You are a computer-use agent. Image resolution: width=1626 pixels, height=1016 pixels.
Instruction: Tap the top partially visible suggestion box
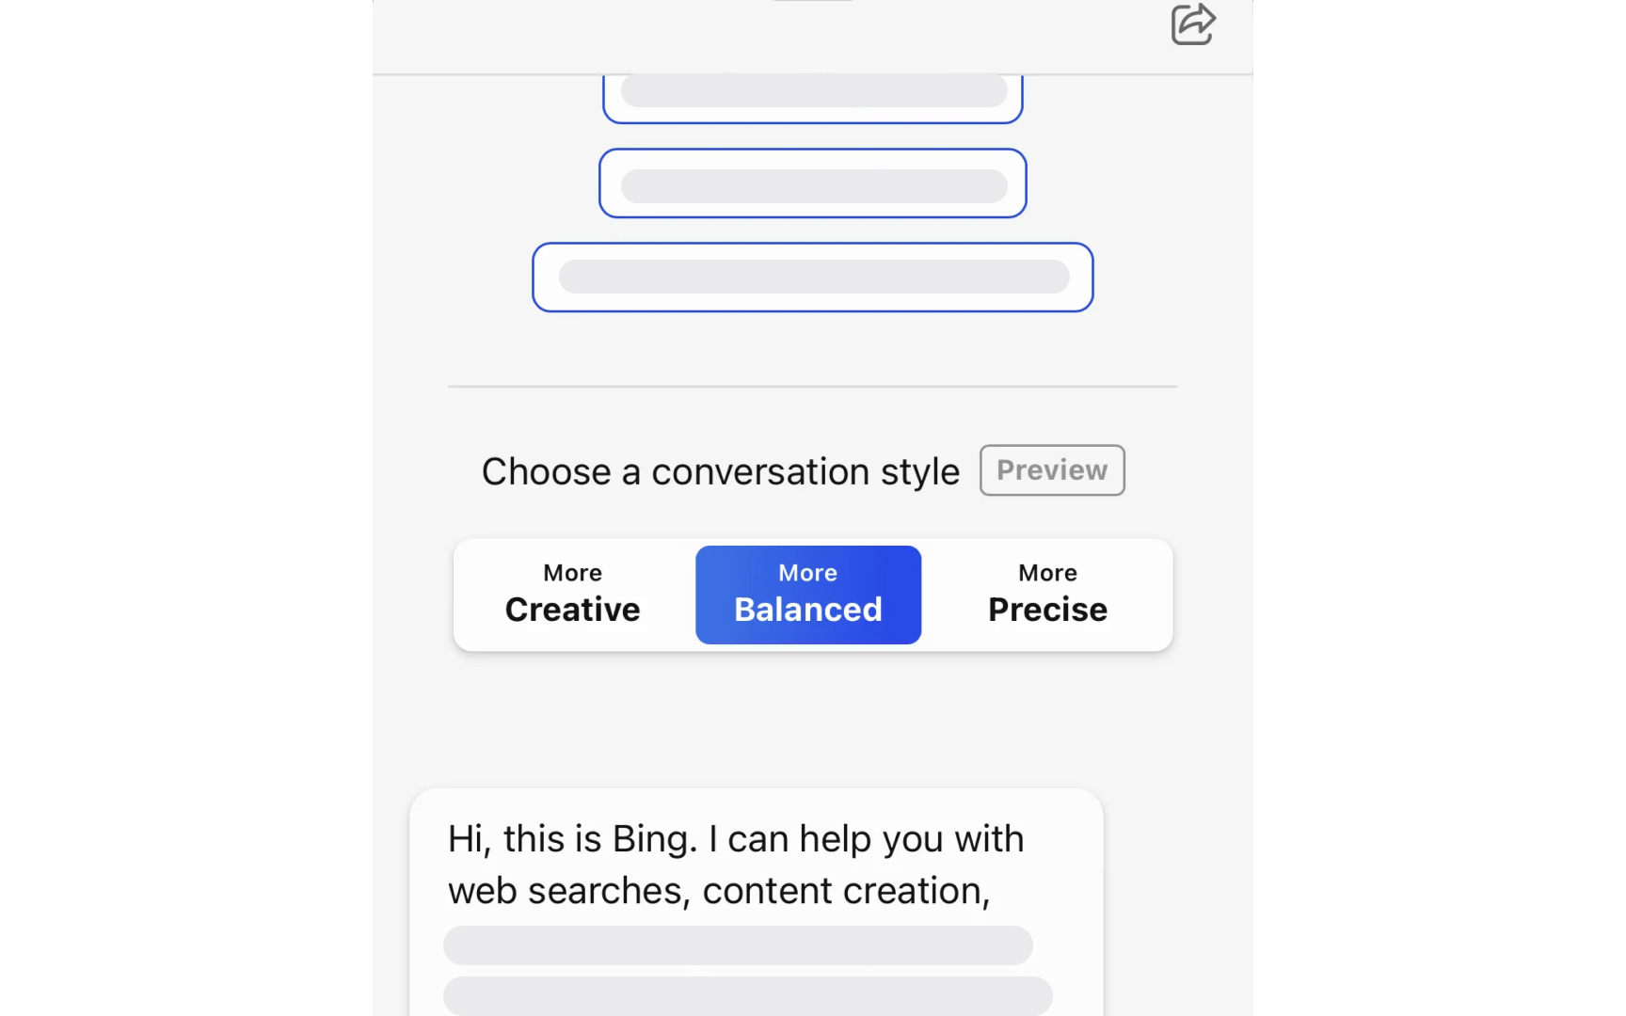[x=812, y=92]
